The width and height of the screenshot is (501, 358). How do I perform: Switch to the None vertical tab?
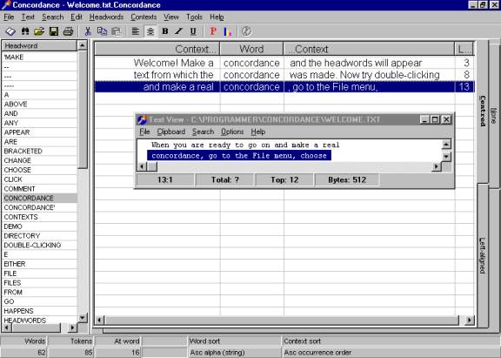(x=494, y=116)
